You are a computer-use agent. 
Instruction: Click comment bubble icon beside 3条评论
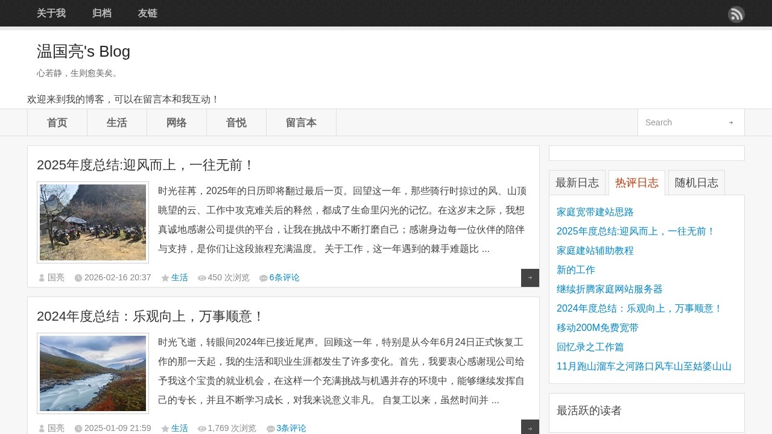[271, 429]
